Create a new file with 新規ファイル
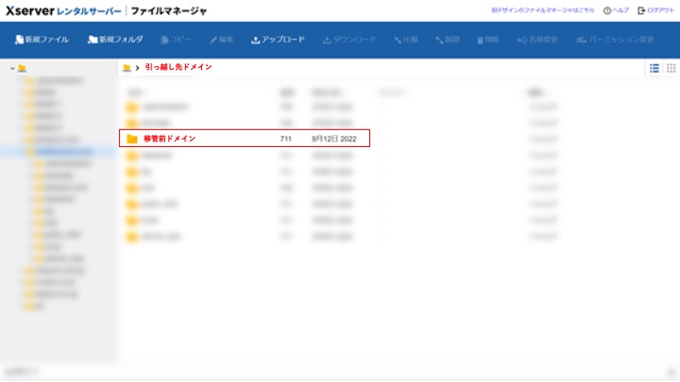This screenshot has width=680, height=382. pos(42,40)
